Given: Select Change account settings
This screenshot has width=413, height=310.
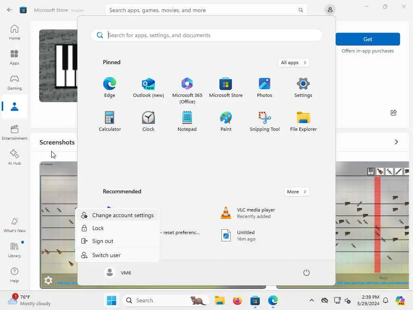Looking at the screenshot, I should tap(117, 216).
